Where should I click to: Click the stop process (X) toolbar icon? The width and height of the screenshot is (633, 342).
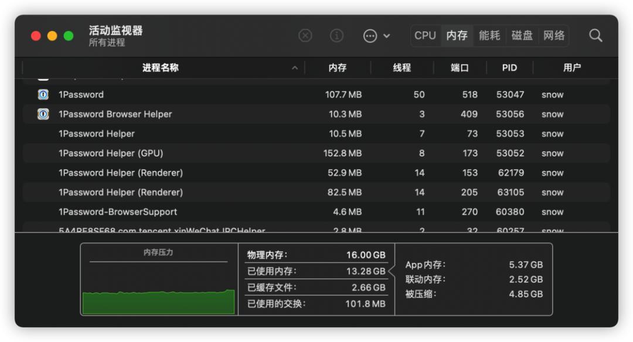tap(305, 36)
